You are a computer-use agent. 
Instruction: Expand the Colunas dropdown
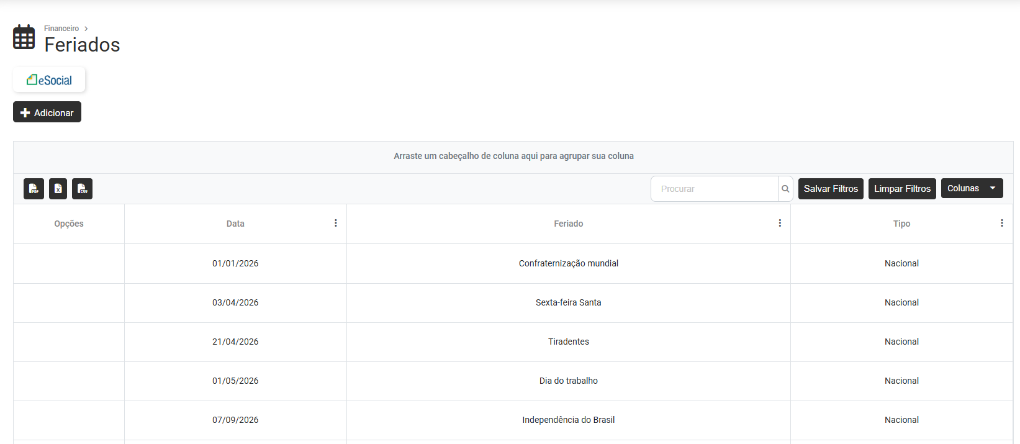(x=972, y=188)
